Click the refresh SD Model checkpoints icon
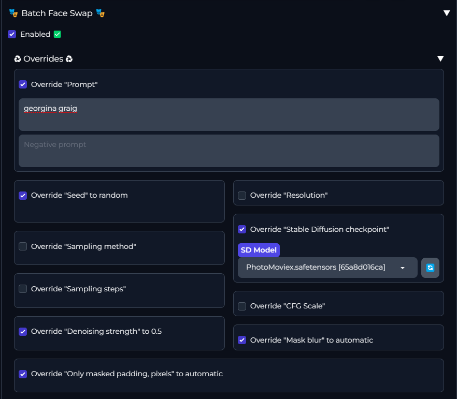The image size is (457, 399). [430, 268]
